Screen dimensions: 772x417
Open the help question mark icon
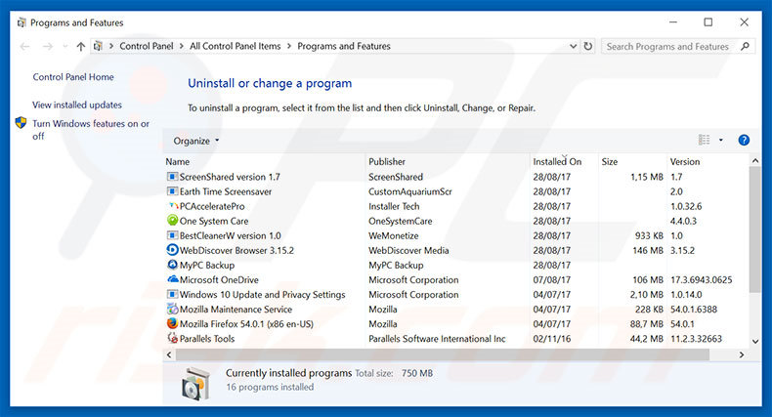point(744,141)
